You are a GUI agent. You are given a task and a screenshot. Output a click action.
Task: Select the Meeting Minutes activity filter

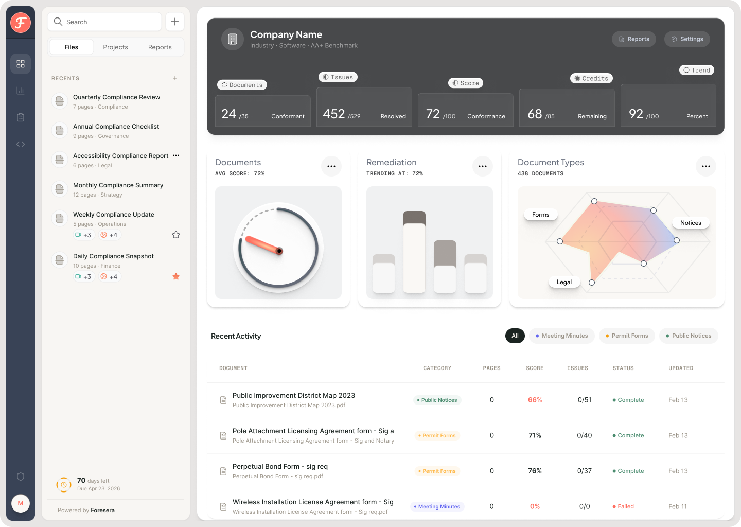pos(561,336)
